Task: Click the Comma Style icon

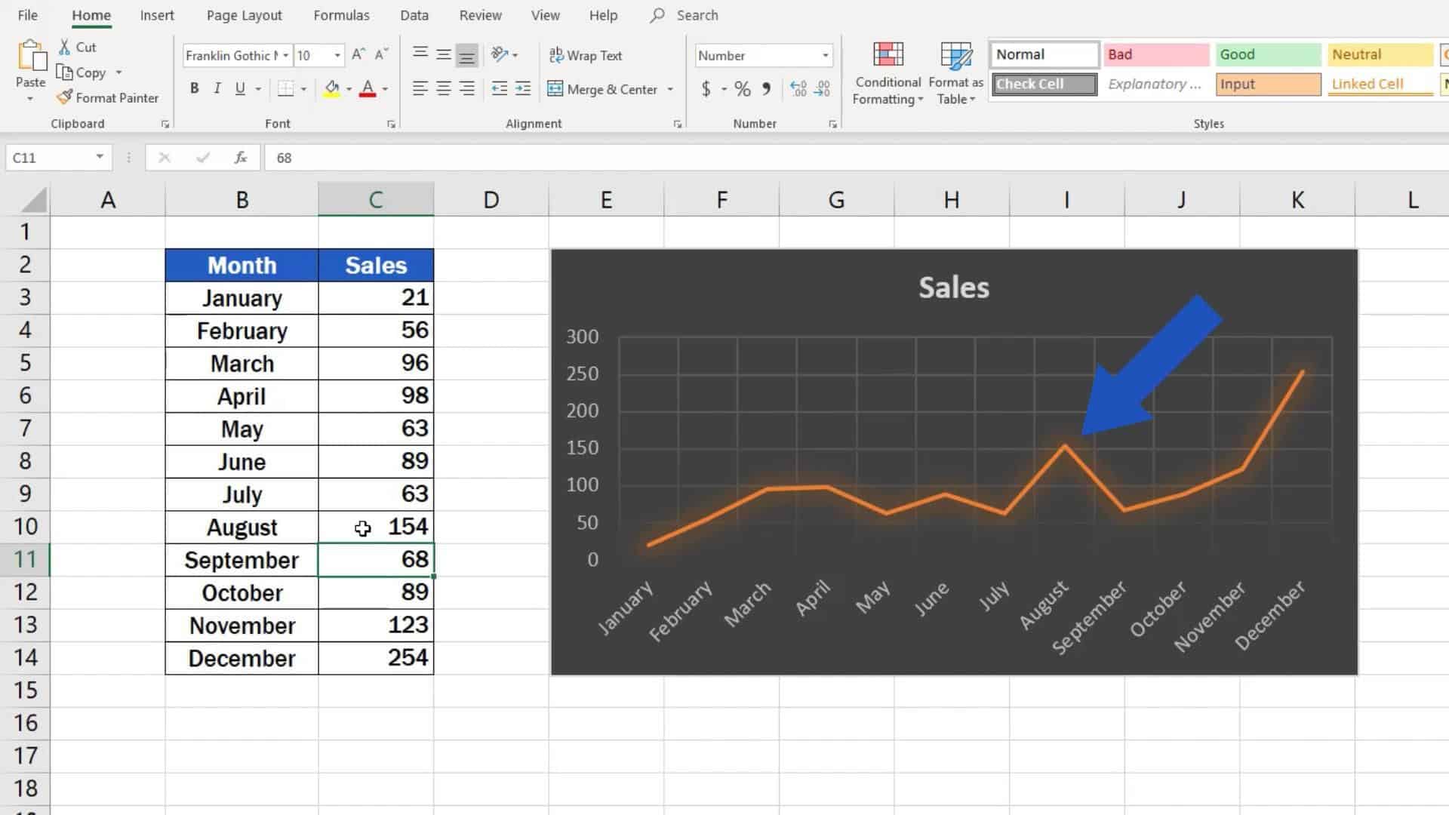Action: [764, 88]
